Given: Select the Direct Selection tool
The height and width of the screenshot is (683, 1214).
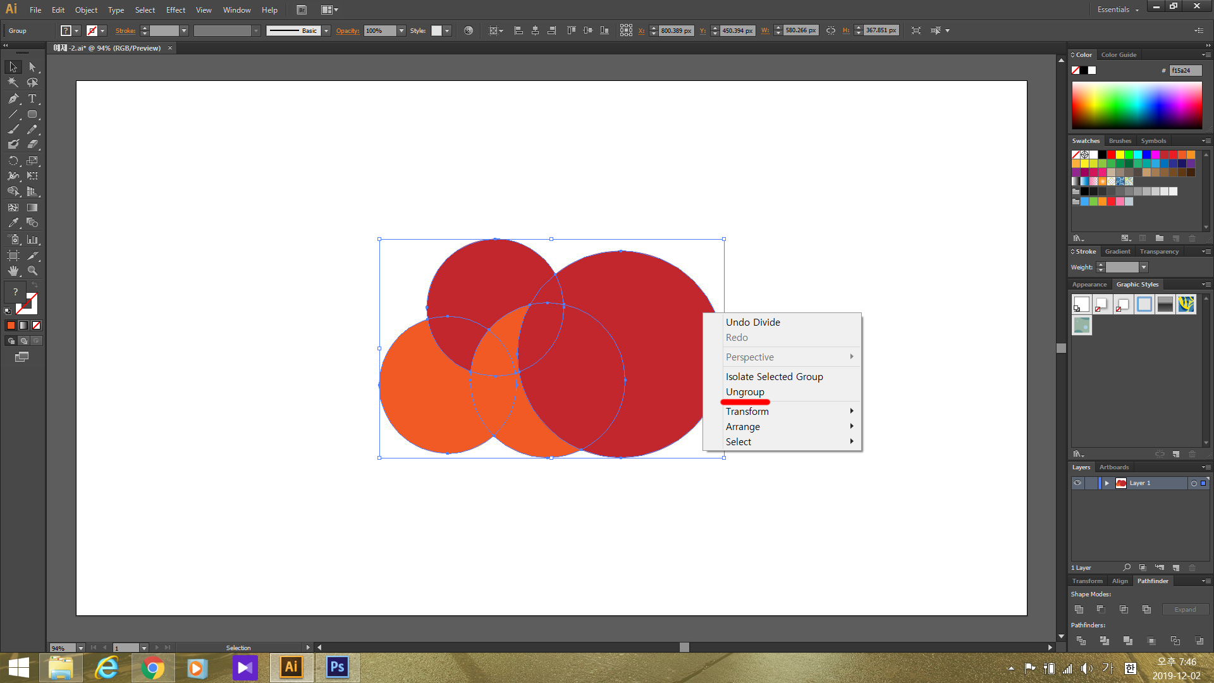Looking at the screenshot, I should pyautogui.click(x=32, y=67).
